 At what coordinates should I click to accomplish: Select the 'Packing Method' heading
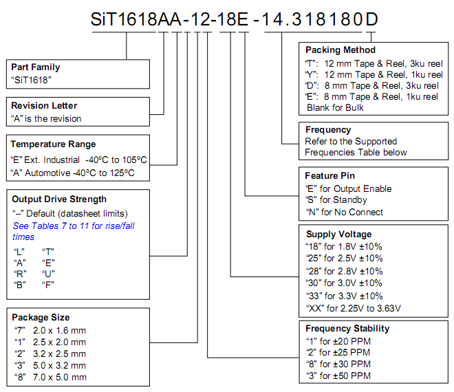point(340,50)
